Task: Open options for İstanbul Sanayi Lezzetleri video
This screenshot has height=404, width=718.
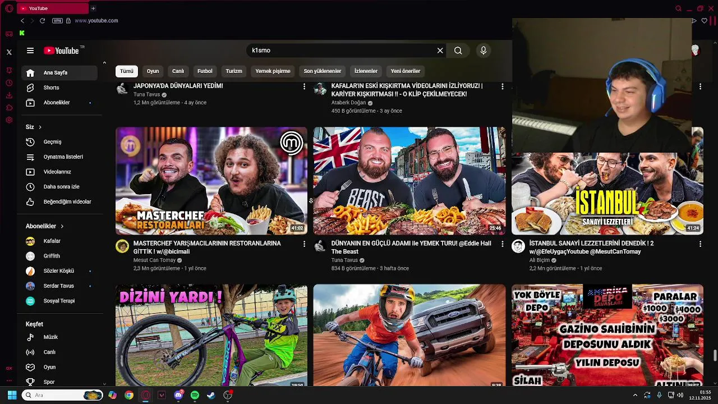Action: click(x=700, y=244)
